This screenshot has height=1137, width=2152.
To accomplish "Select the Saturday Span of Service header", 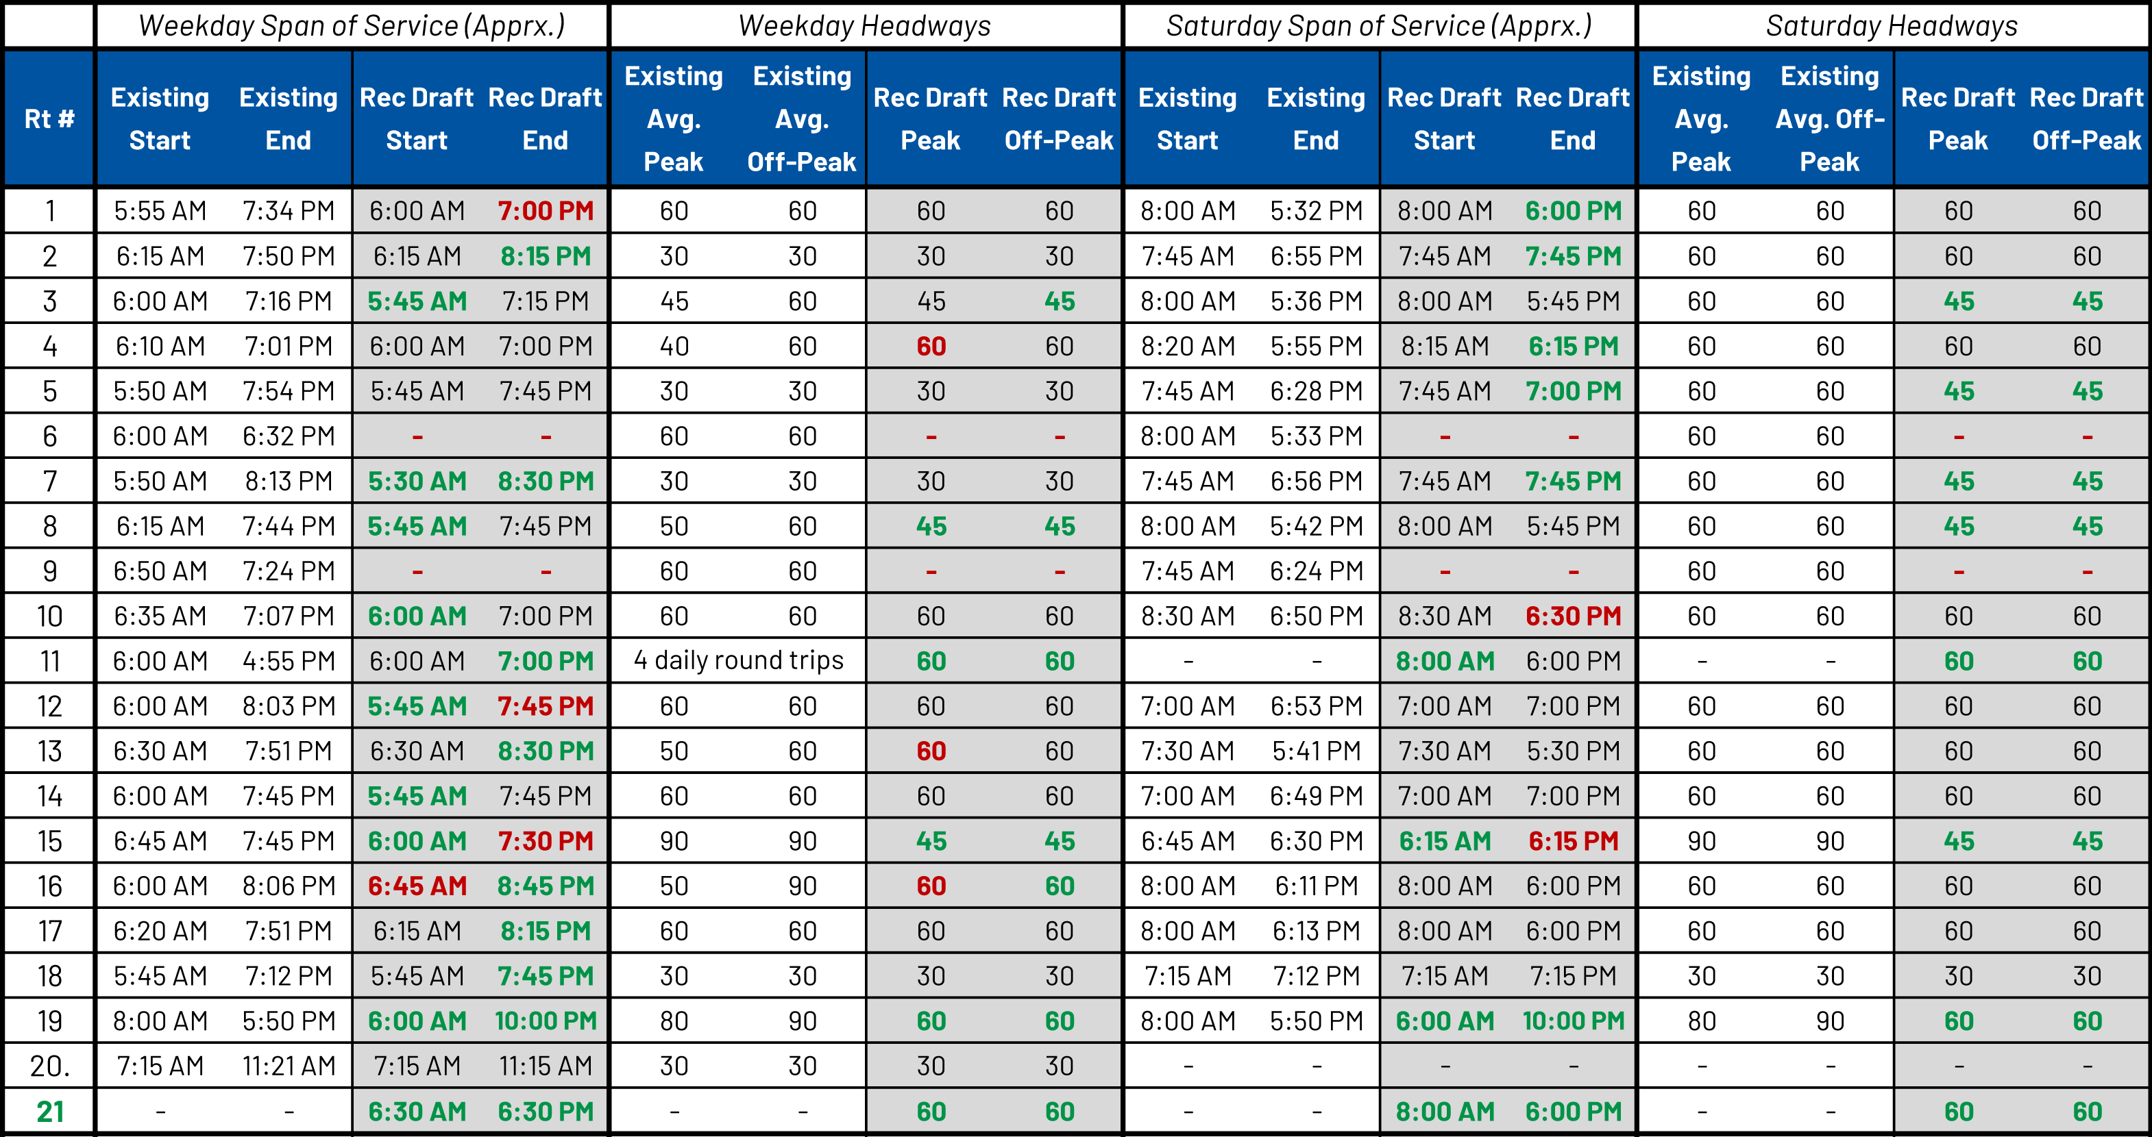I will pyautogui.click(x=1379, y=26).
